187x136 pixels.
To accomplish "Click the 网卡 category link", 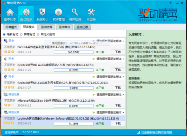I will (x=11, y=76).
